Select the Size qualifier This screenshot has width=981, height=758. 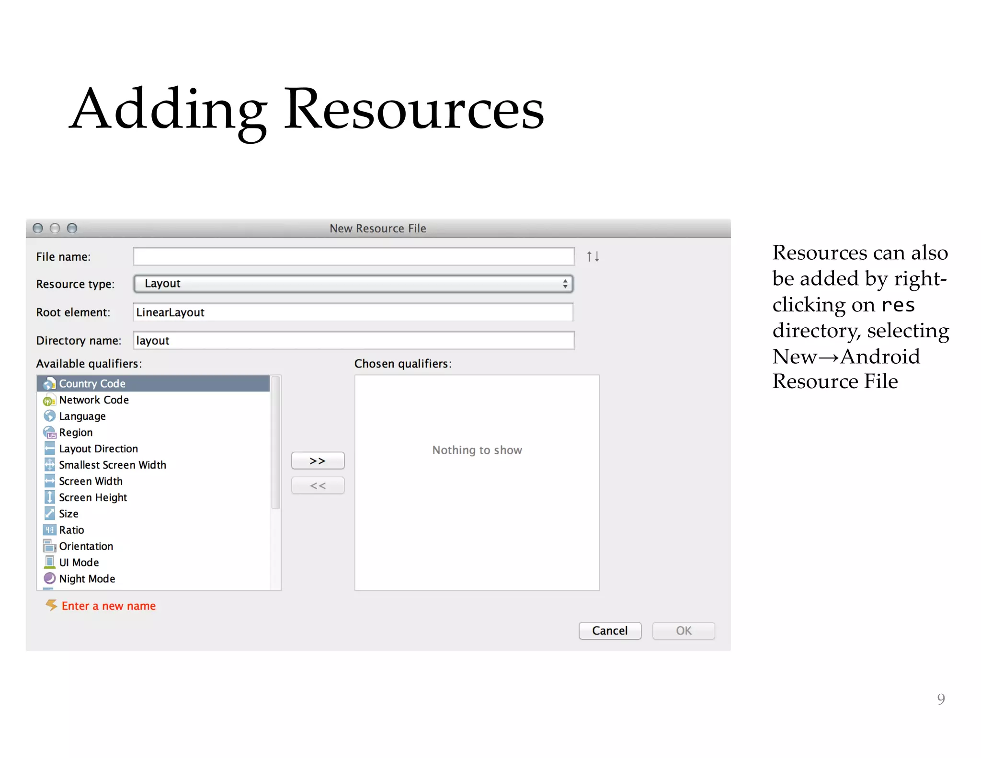(153, 514)
